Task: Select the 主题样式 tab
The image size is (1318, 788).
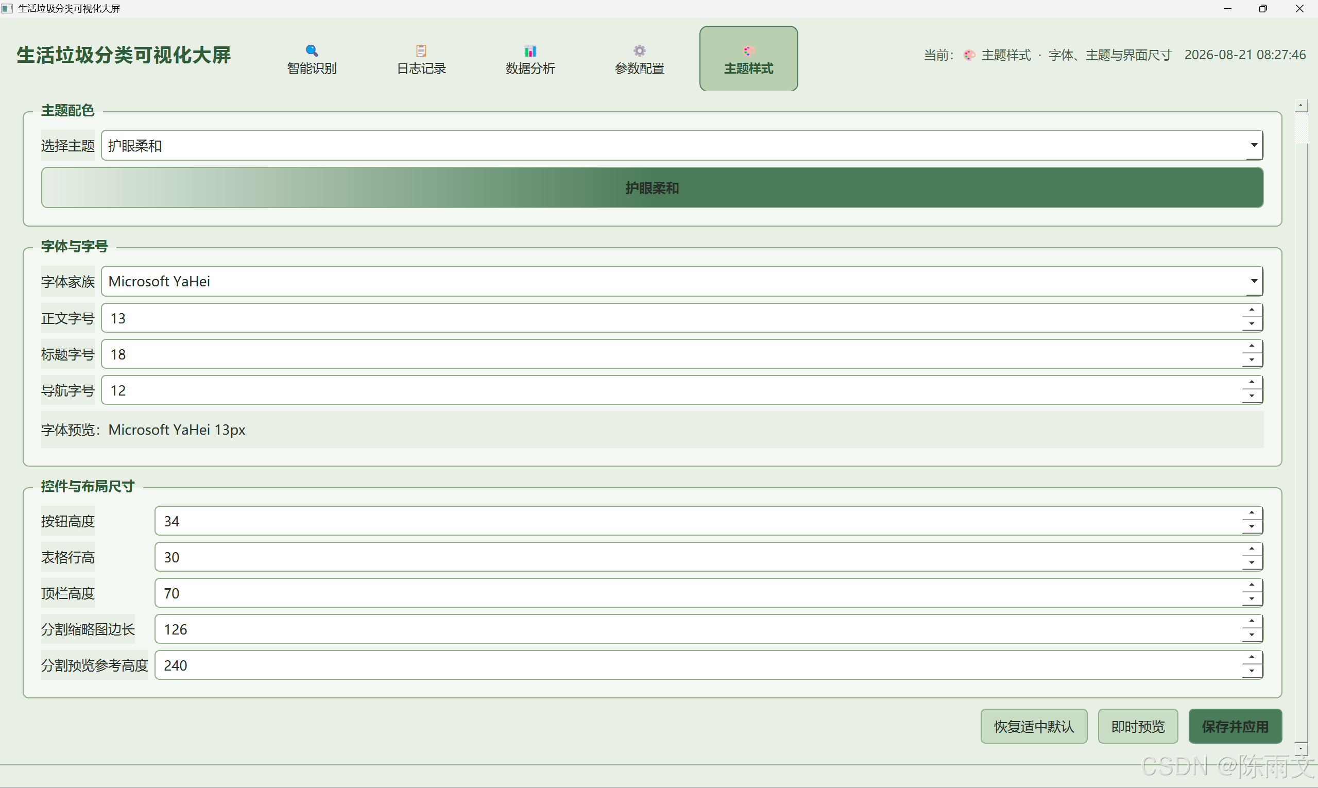Action: (749, 58)
